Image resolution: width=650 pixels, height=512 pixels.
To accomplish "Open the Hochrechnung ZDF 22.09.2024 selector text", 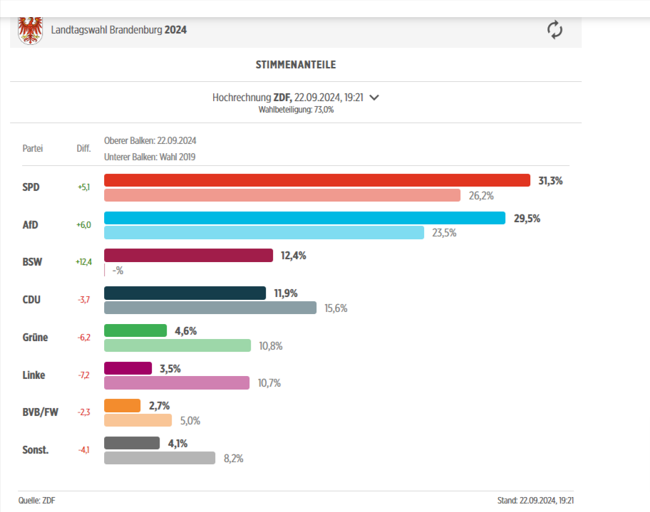I will coord(288,98).
